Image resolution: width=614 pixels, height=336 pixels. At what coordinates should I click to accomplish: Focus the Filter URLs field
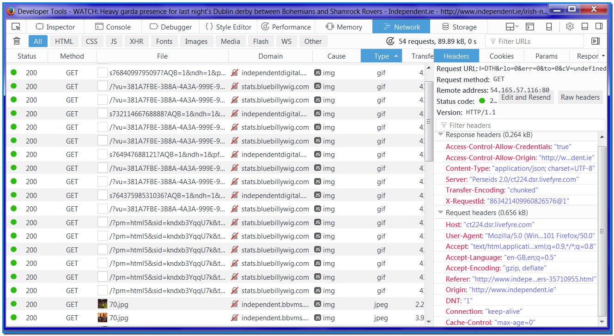click(535, 41)
